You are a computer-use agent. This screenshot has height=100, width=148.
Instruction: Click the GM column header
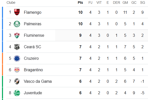(x=125, y=2)
